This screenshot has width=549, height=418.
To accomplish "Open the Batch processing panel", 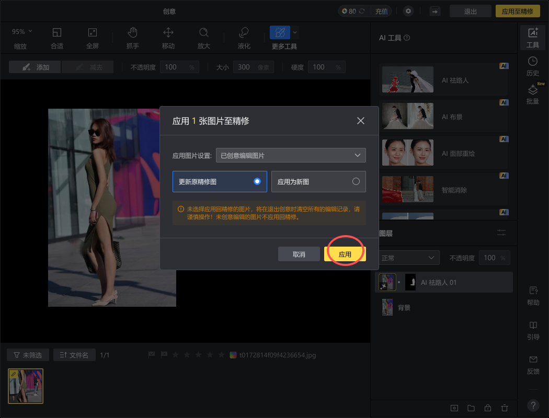I will tap(532, 94).
